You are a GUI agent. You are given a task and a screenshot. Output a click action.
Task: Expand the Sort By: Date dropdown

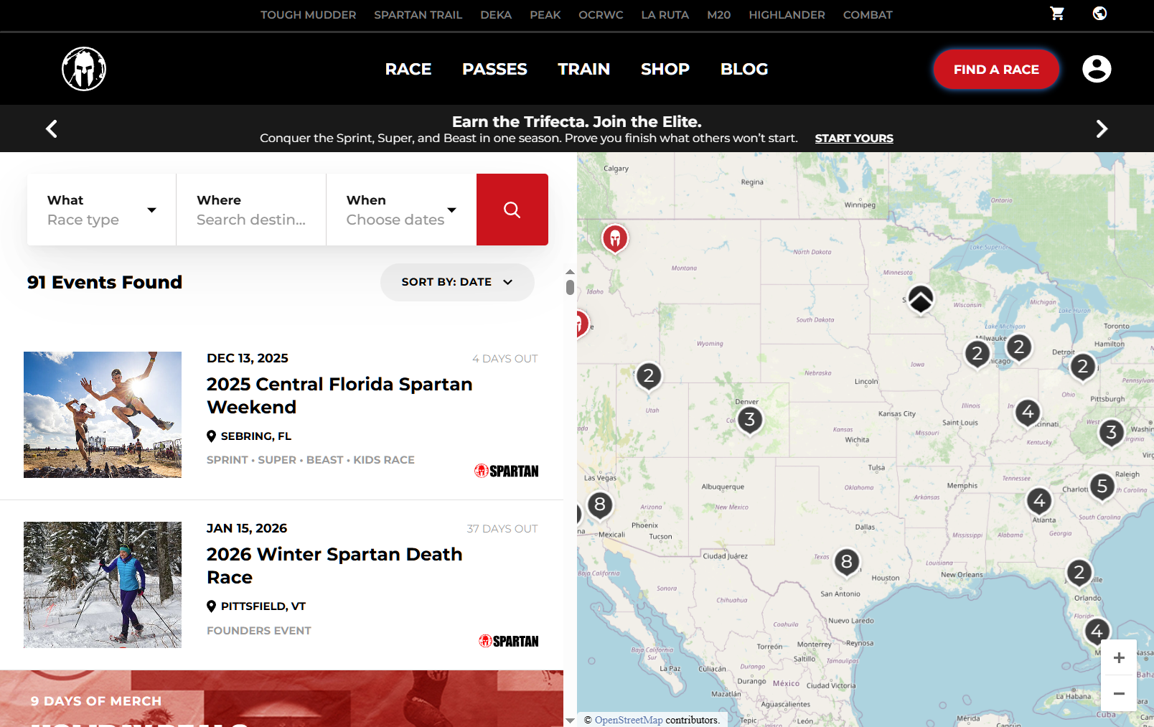coord(457,282)
